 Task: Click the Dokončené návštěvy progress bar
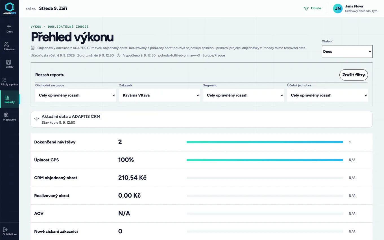pos(265,142)
